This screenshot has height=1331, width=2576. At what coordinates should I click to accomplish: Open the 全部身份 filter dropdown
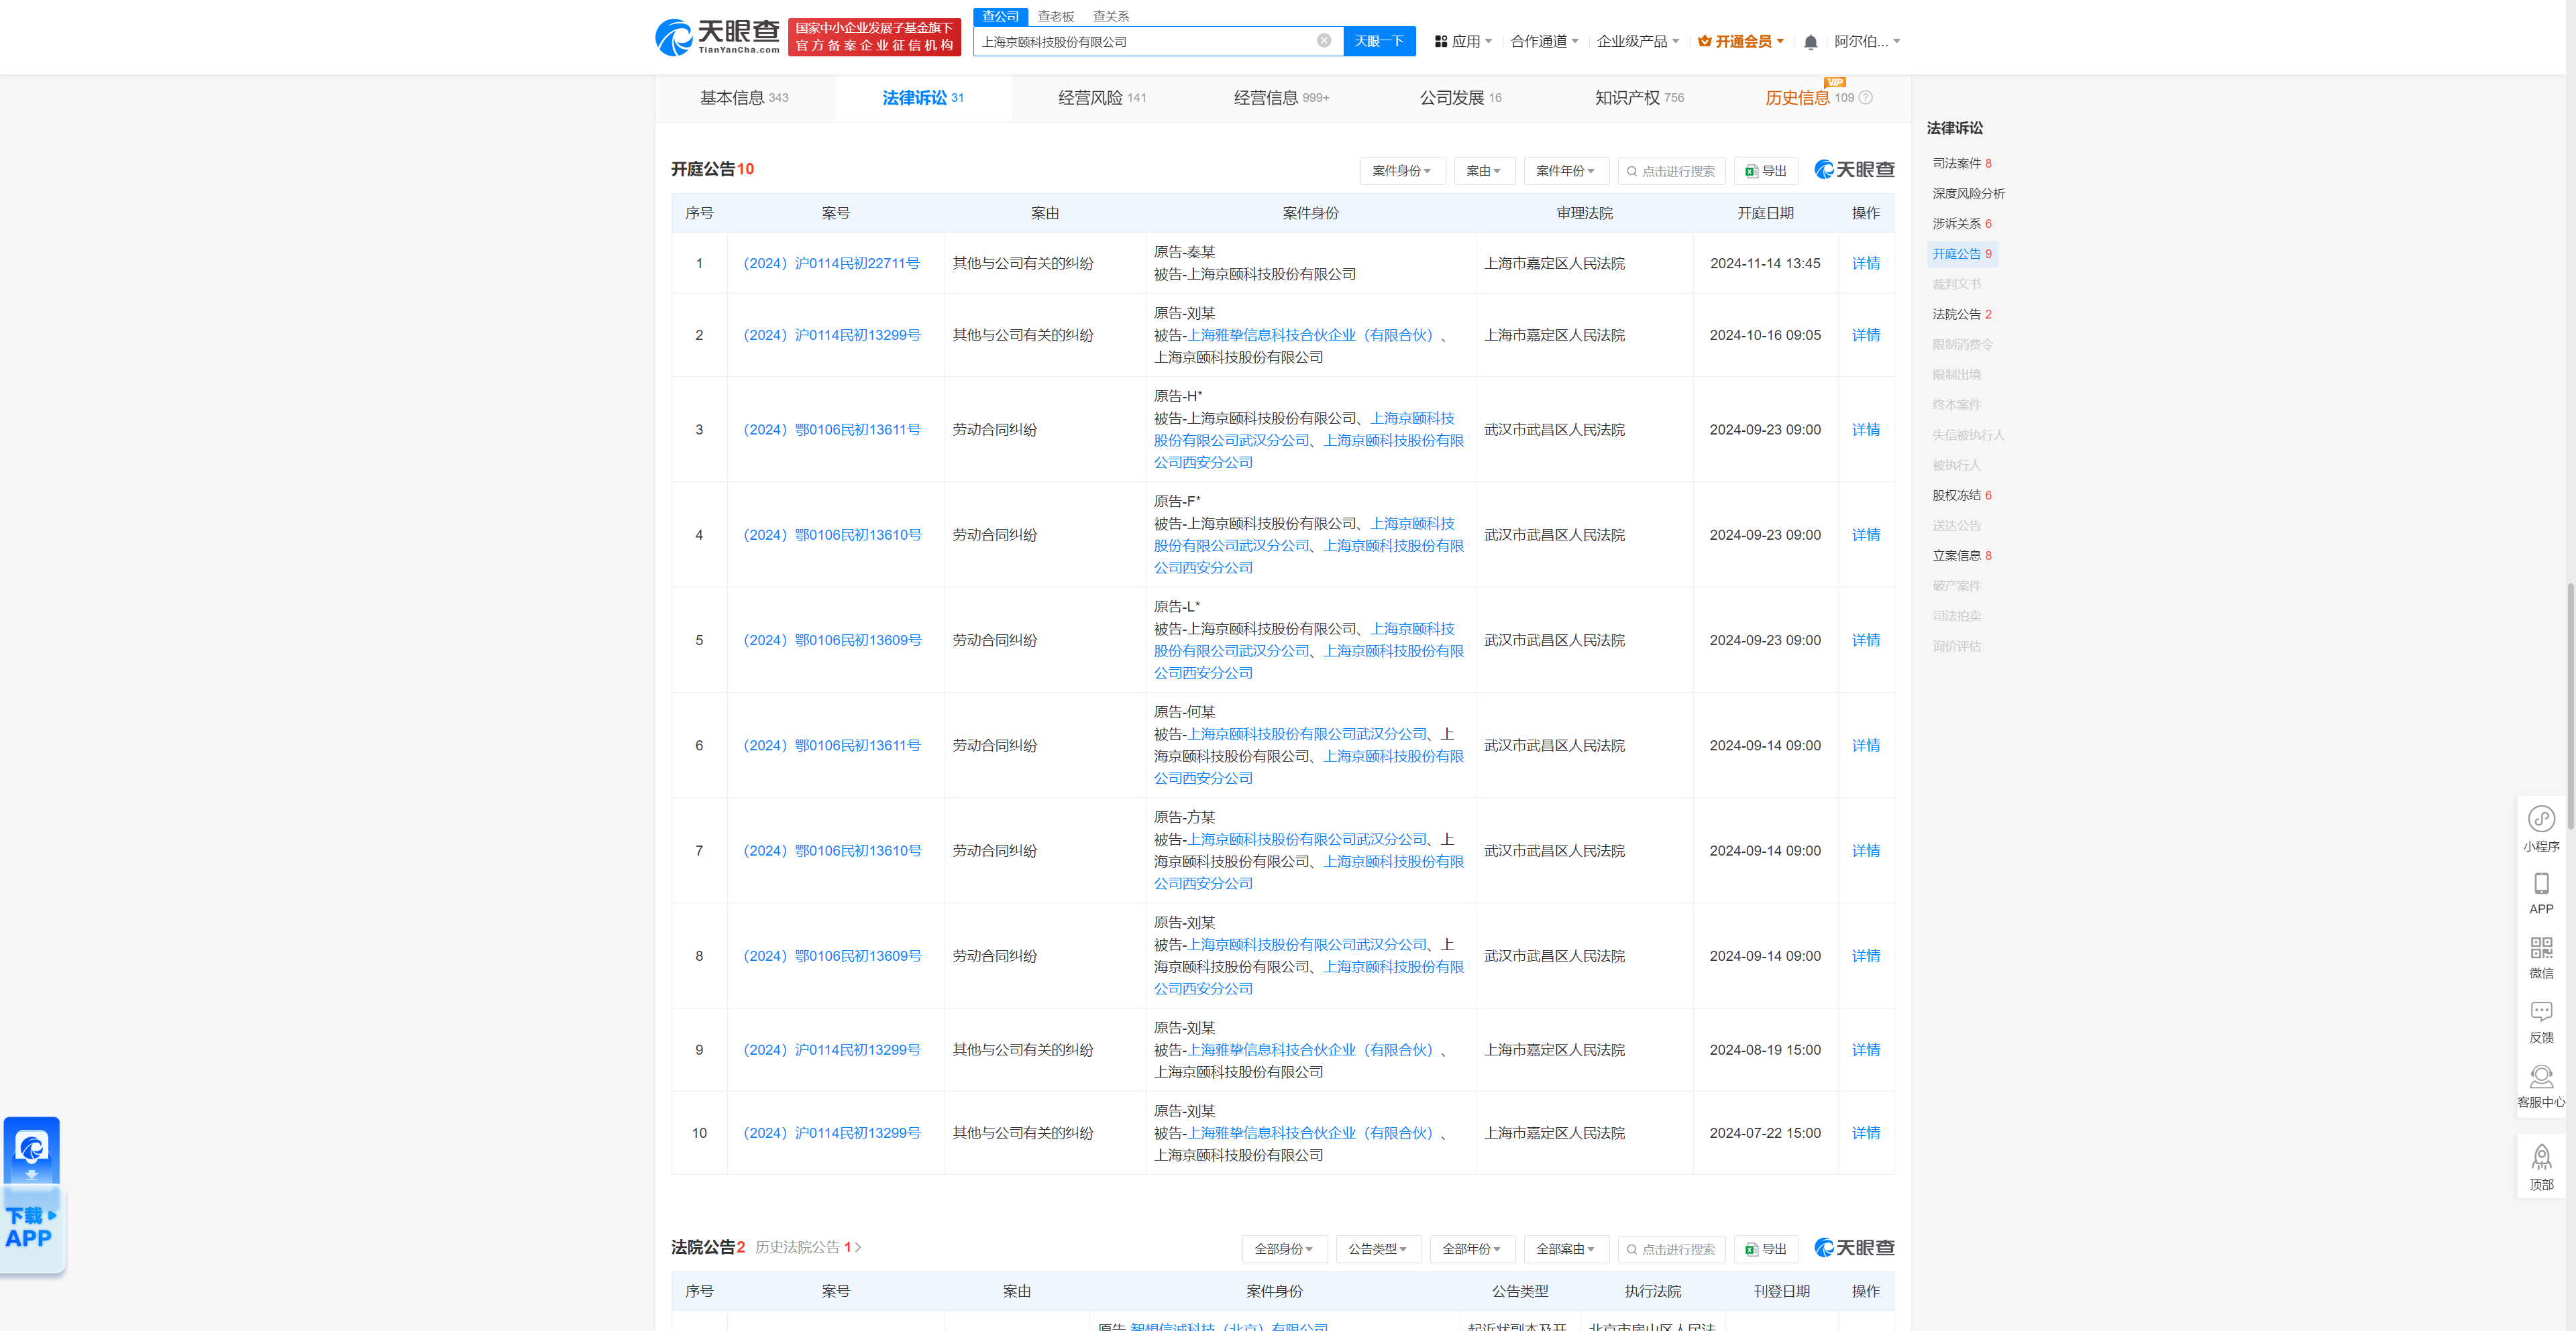click(x=1284, y=1249)
